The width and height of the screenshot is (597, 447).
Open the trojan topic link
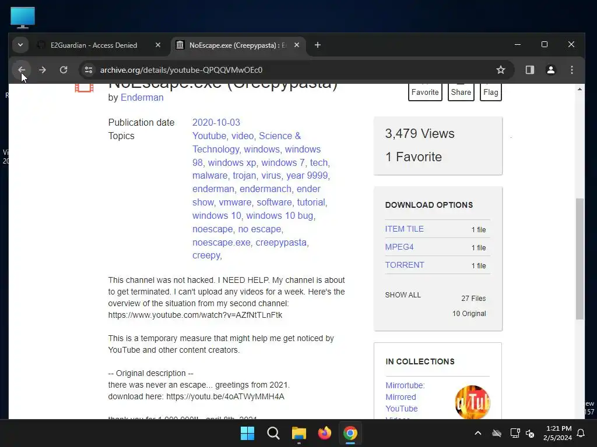tap(244, 175)
